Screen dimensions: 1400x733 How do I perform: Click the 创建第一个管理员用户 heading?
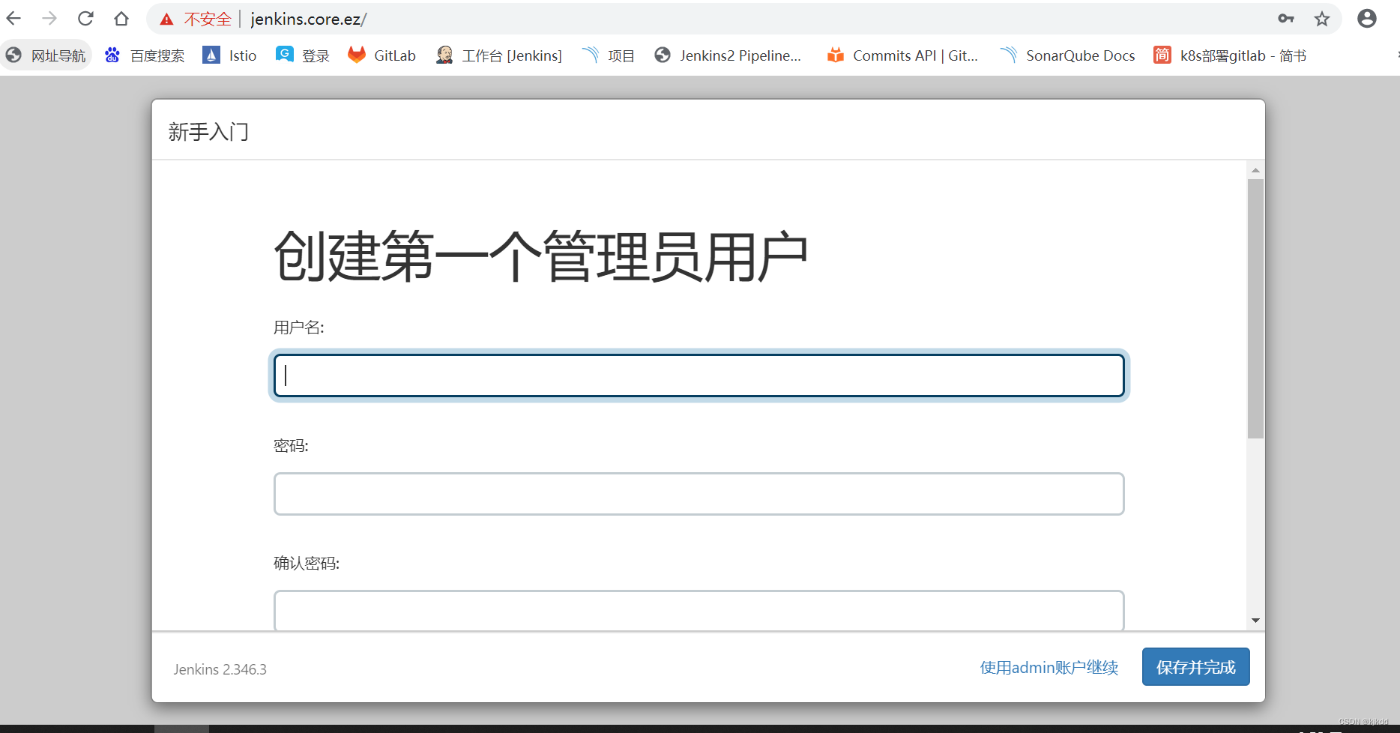point(541,256)
